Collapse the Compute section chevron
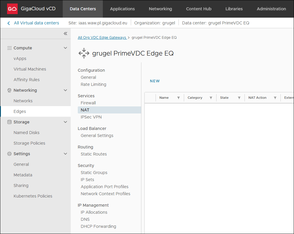The width and height of the screenshot is (294, 234). click(65, 48)
